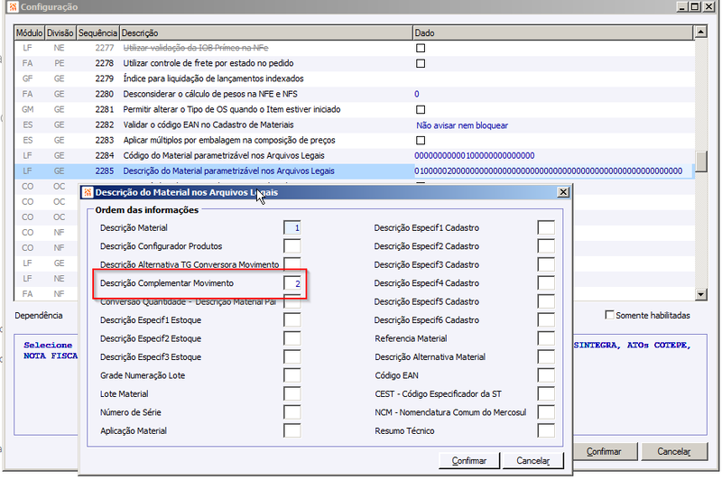Click Cancelar in the Configuração window

(673, 451)
